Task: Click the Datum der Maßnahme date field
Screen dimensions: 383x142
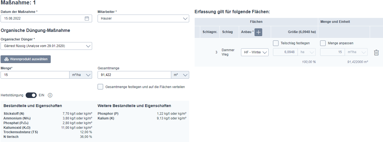Action: pos(46,18)
